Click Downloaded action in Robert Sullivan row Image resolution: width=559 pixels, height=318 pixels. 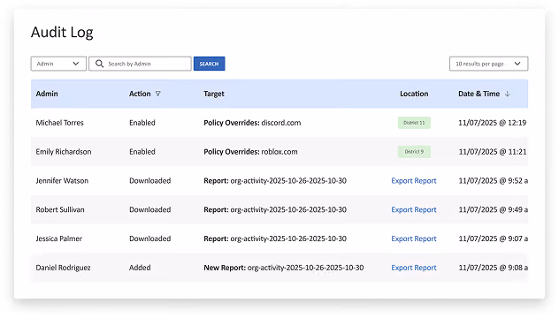click(150, 209)
